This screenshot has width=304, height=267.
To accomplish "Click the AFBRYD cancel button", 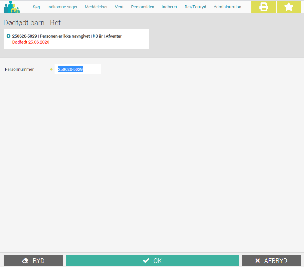I will click(271, 260).
